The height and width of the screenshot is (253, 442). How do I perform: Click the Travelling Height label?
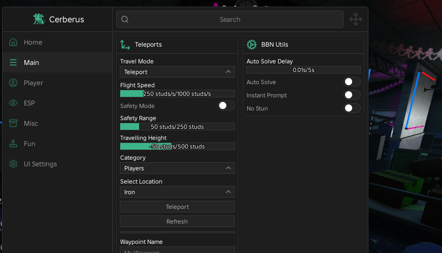[143, 138]
